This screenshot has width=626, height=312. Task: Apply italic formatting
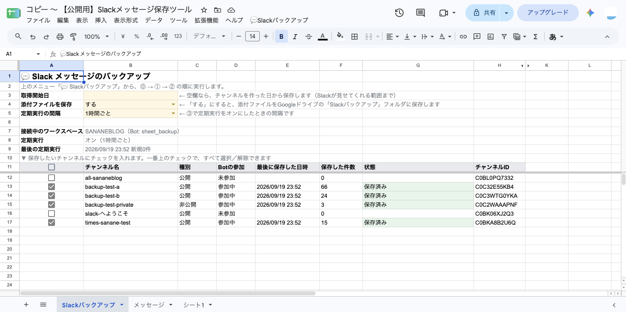(295, 37)
